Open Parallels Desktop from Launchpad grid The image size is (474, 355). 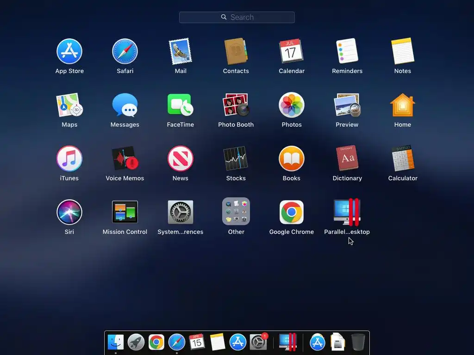(x=347, y=212)
